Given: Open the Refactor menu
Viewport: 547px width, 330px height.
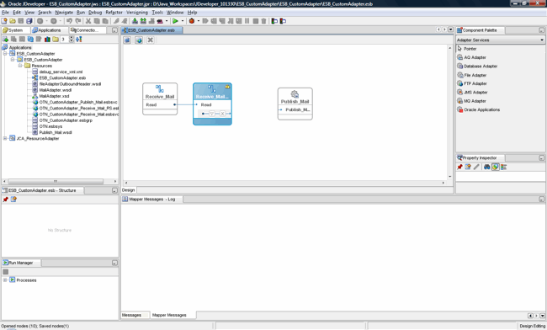Looking at the screenshot, I should coord(114,13).
